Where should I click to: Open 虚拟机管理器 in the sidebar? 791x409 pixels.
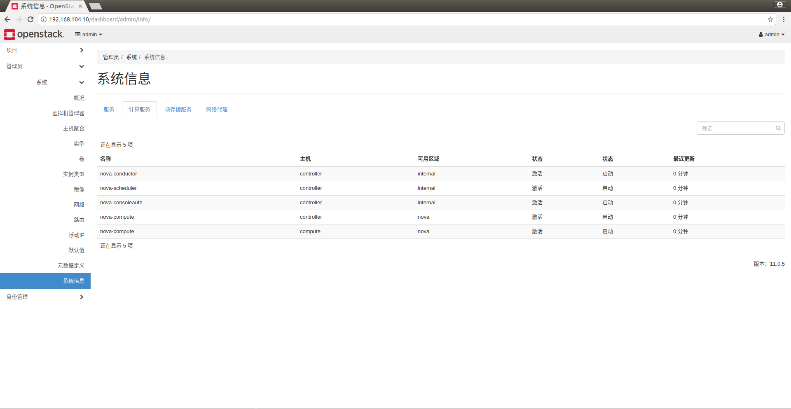[68, 113]
